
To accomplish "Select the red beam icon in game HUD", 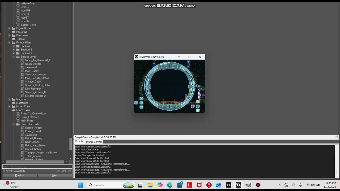I will pyautogui.click(x=193, y=106).
